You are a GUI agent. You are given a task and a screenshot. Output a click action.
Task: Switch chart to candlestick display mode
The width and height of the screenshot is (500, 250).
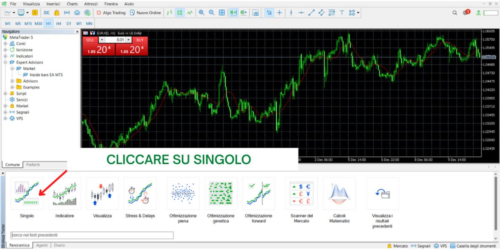180,12
